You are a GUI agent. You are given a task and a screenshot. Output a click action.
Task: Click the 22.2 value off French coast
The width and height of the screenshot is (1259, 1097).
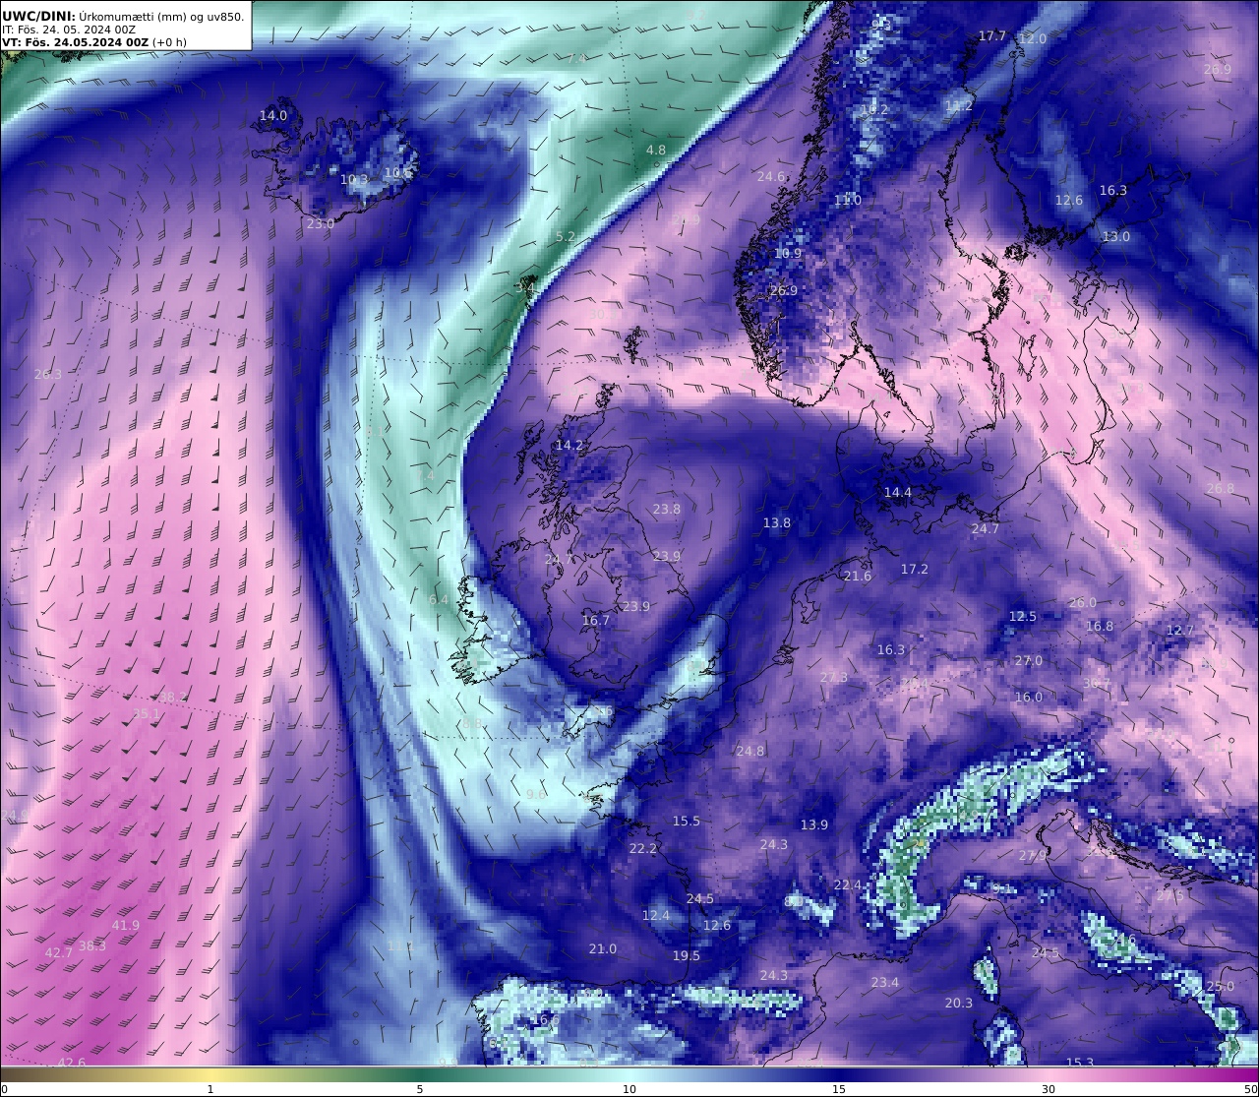tap(642, 848)
